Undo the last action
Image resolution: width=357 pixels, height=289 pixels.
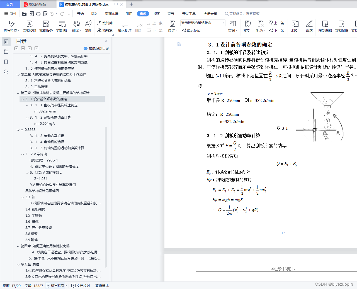pos(52,14)
